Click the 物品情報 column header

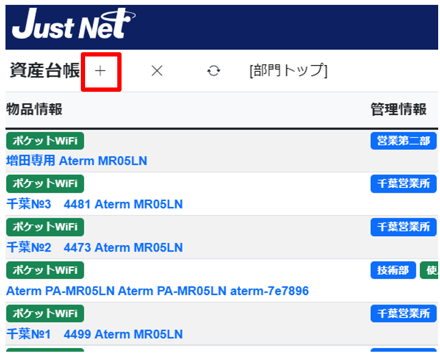coord(34,109)
